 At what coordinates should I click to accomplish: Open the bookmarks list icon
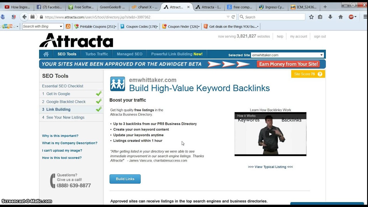tap(320, 17)
